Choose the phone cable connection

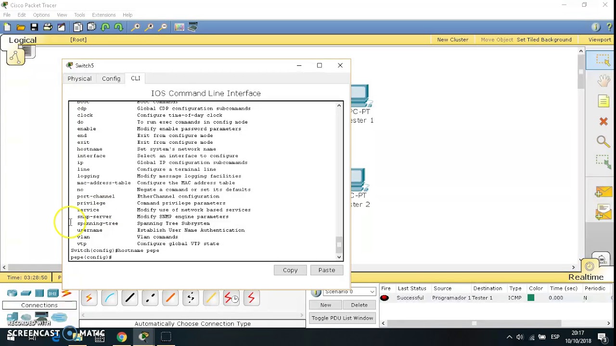pos(191,298)
